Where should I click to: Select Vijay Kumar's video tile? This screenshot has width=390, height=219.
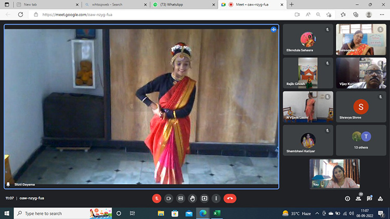pos(361,73)
